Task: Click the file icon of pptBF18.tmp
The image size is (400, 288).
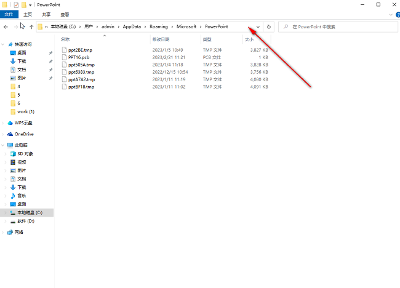Action: [x=64, y=87]
